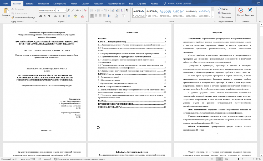Image resolution: width=263 pixels, height=161 pixels.
Task: Switch to the Рецензирование tab
Action: click(x=116, y=3)
